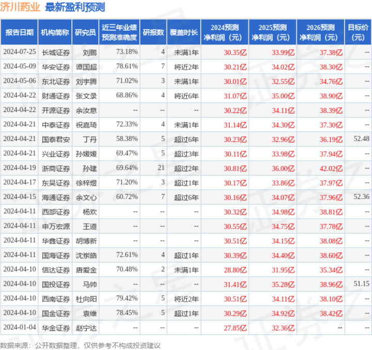
Task: Select the 2026 forecast 38.39亿
Action: pos(331,110)
